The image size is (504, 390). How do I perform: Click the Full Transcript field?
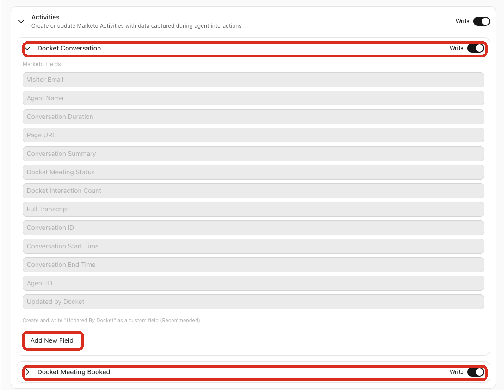point(253,209)
